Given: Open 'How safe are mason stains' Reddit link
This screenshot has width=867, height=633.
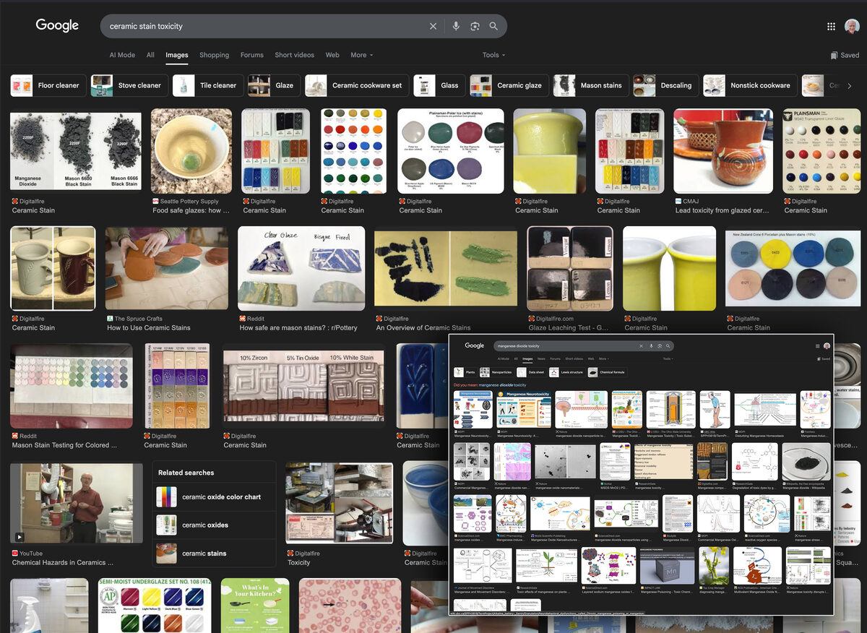Looking at the screenshot, I should [298, 327].
